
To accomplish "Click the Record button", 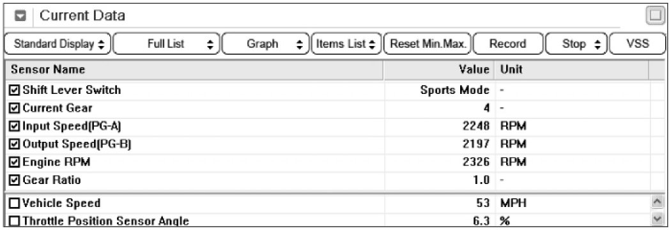I will 508,43.
